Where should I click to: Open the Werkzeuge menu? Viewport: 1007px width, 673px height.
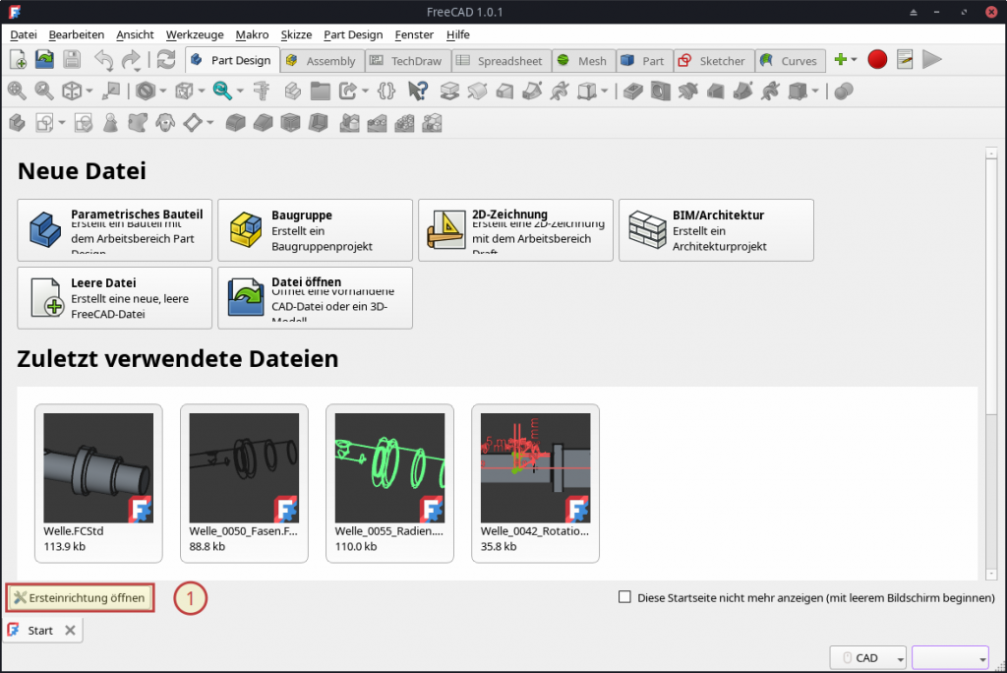195,34
